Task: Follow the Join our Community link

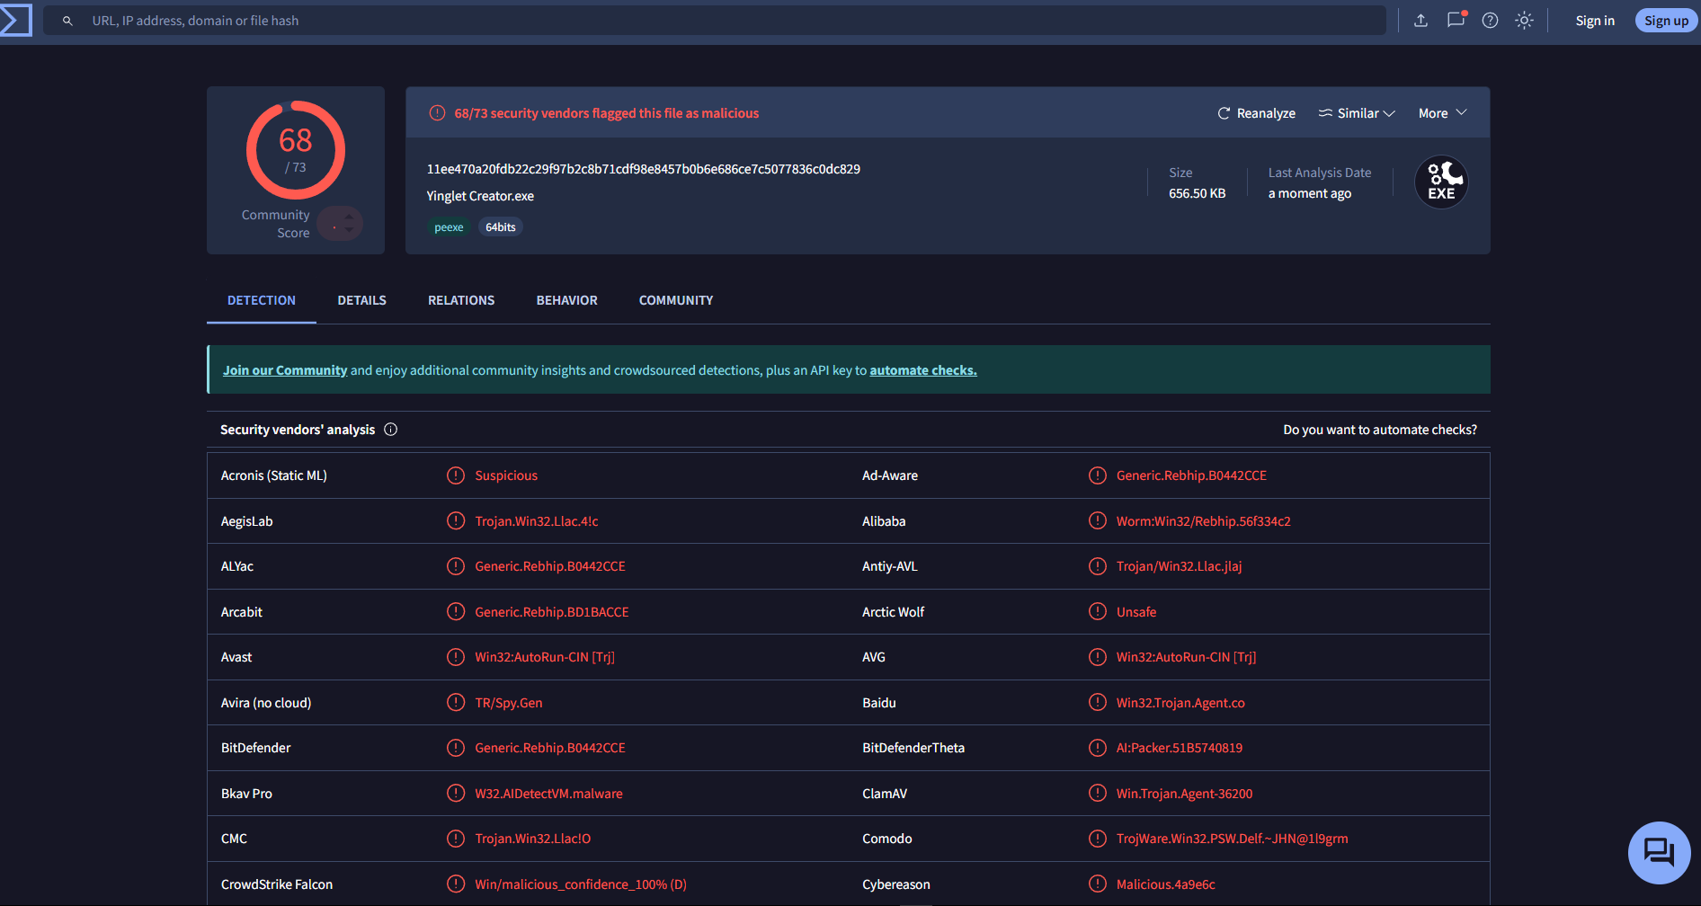Action: click(x=285, y=370)
